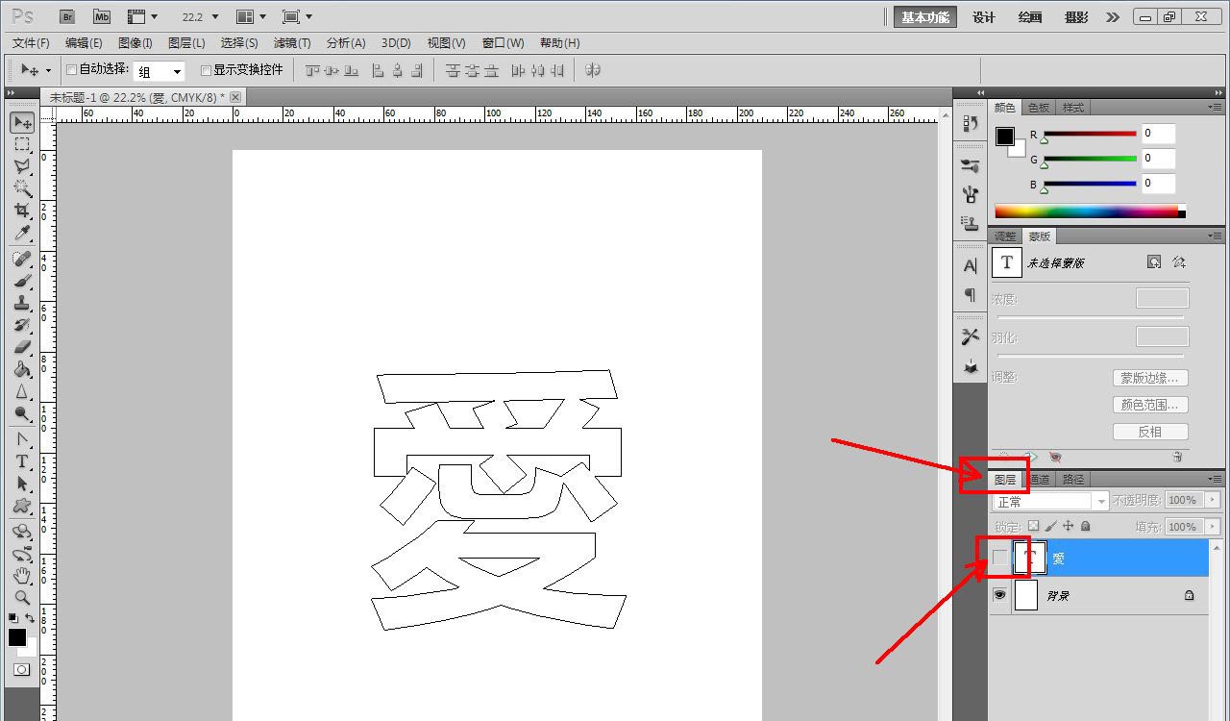Select the Eyedropper tool
Viewport: 1230px width, 721px height.
coord(22,233)
